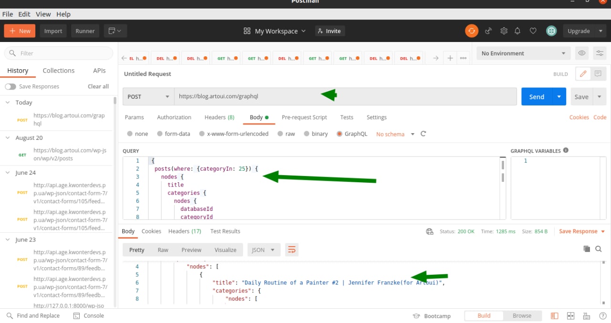This screenshot has width=611, height=323.
Task: Select raw body type
Action: (x=286, y=134)
